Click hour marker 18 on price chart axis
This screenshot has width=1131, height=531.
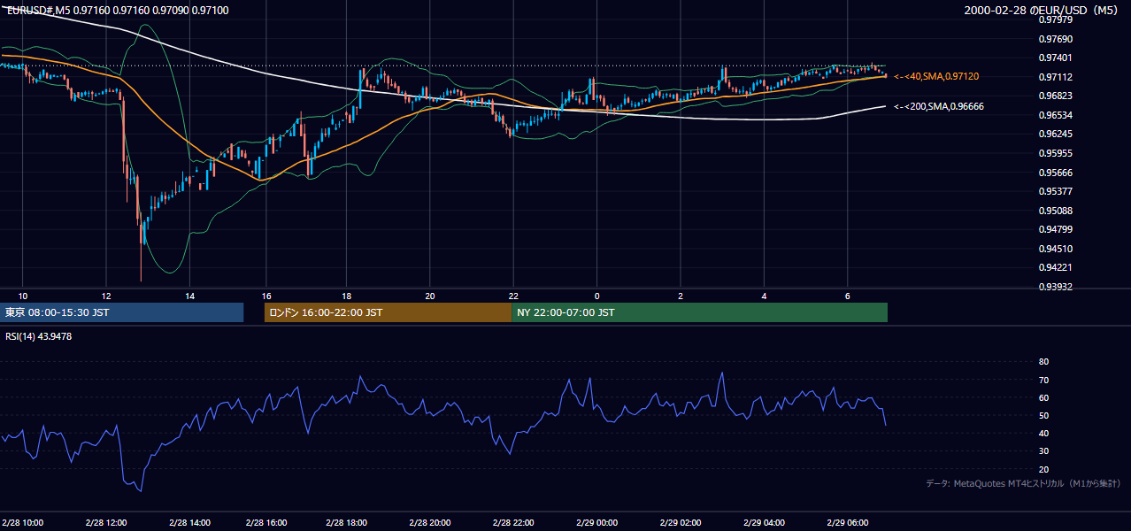click(347, 296)
